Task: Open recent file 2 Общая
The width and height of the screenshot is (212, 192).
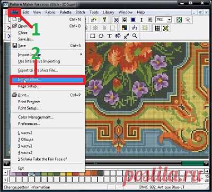Action: (x=48, y=140)
